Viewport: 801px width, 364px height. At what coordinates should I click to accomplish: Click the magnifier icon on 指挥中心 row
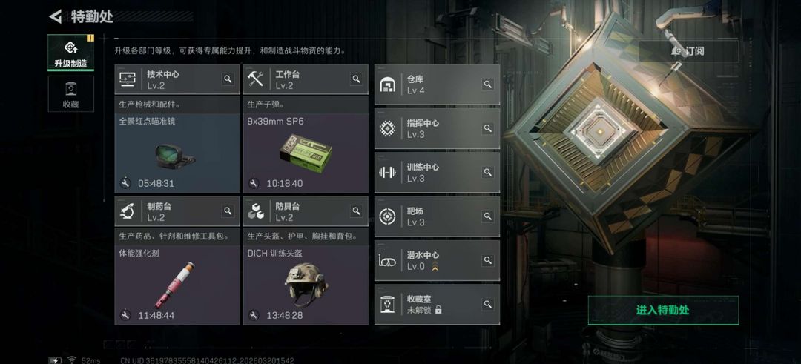coord(488,128)
